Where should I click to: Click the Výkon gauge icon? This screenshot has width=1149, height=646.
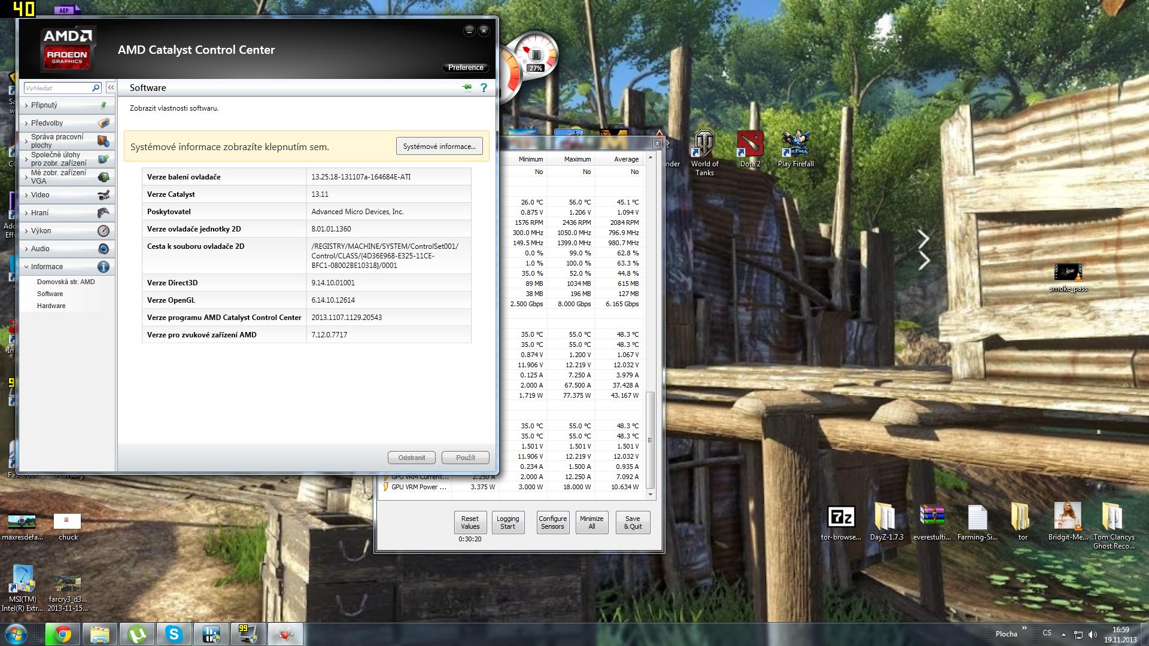(104, 231)
